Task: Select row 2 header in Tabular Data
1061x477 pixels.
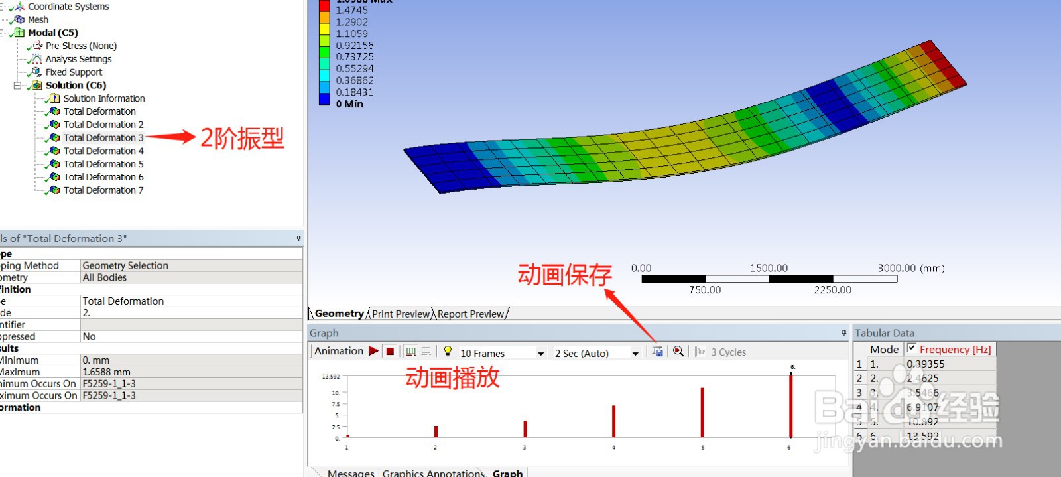Action: [x=859, y=378]
